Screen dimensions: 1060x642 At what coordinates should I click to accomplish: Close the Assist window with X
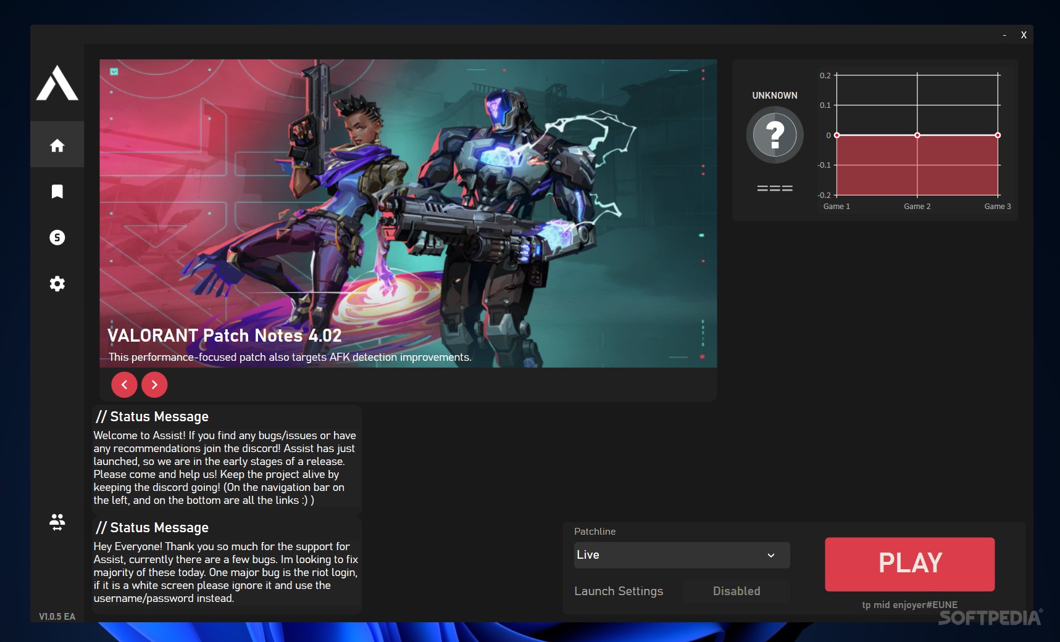click(1024, 35)
